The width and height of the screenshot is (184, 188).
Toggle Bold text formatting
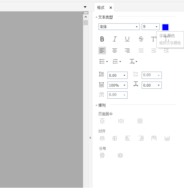[x=102, y=39]
